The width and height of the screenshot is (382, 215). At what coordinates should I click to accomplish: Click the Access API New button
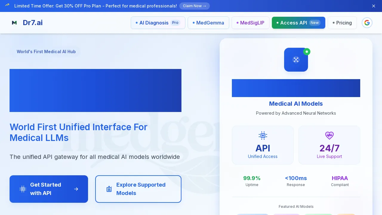(298, 23)
